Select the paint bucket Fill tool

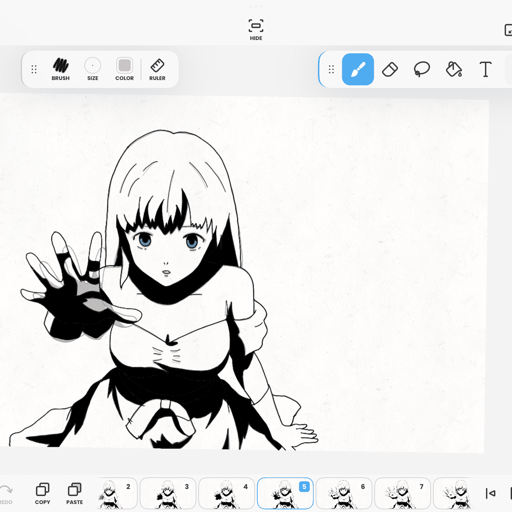pos(454,69)
